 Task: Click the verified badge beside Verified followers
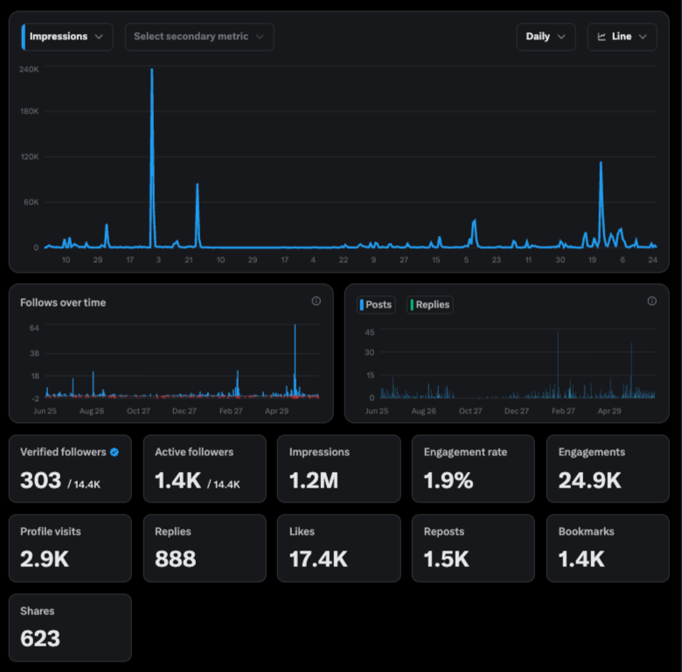pyautogui.click(x=115, y=452)
